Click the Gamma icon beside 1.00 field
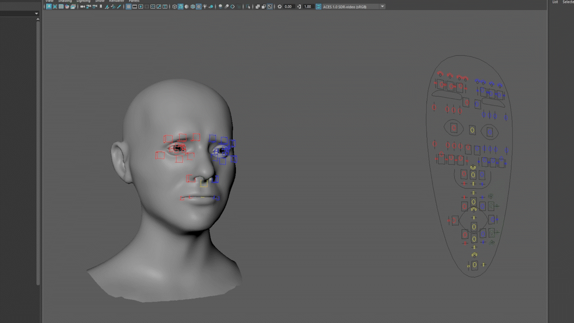The image size is (574, 323). [x=299, y=7]
